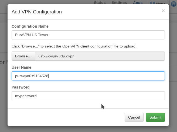Viewport: 177px width, 132px height.
Task: Switch to the Status tab
Action: click(x=100, y=3)
